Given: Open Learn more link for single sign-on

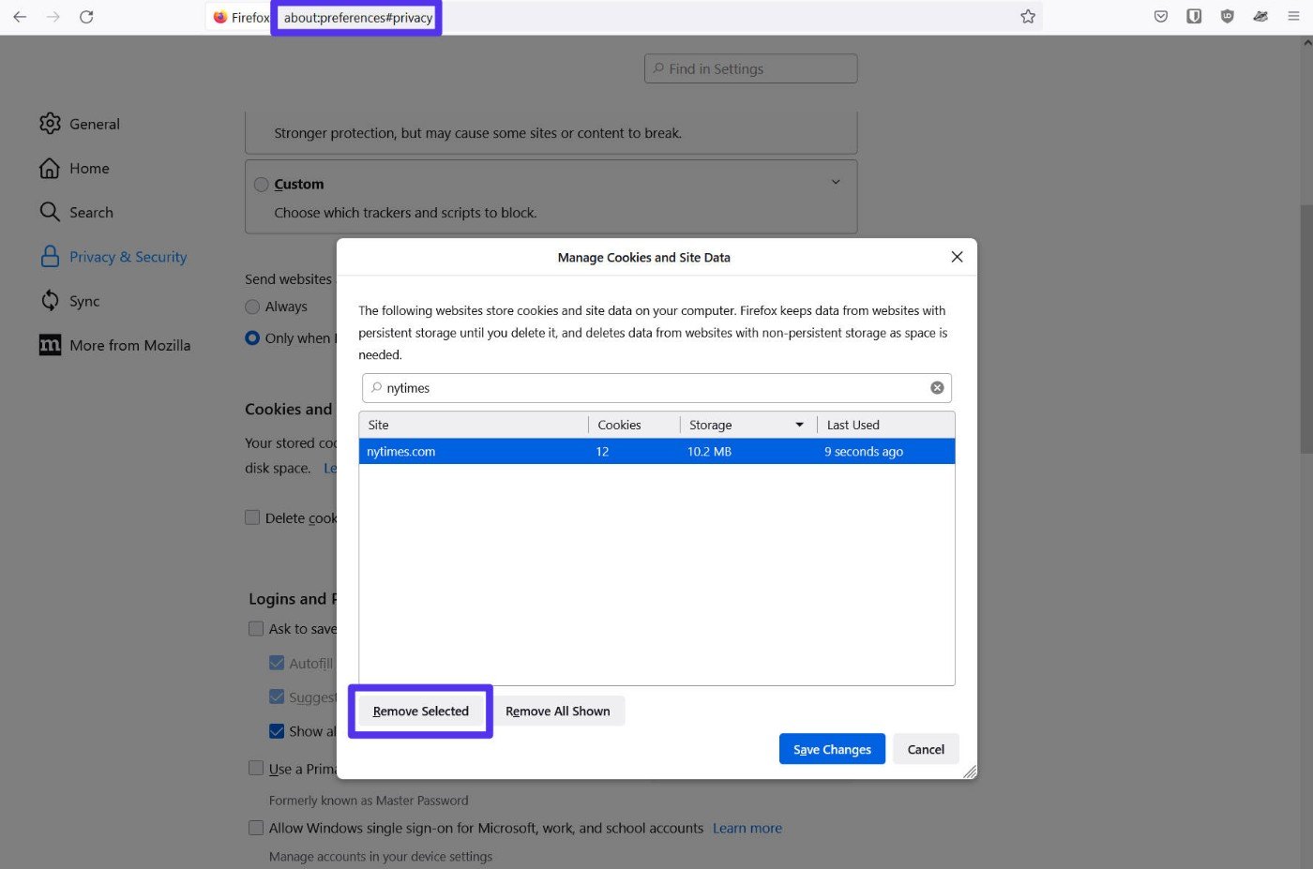Looking at the screenshot, I should click(747, 828).
